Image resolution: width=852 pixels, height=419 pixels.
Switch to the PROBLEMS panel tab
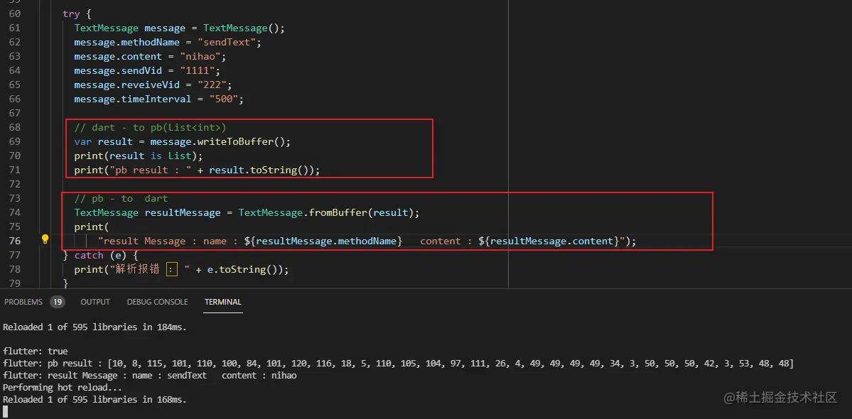23,301
